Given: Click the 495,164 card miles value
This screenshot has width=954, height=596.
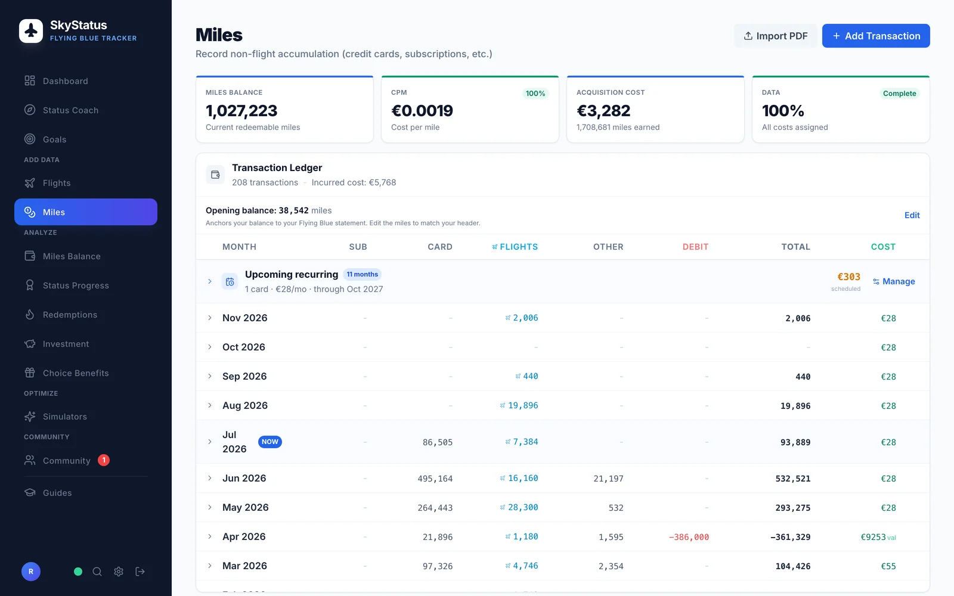Looking at the screenshot, I should point(435,479).
